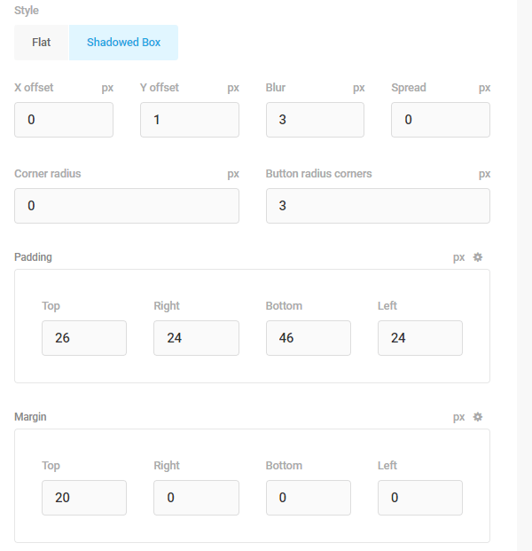Edit the Margin Bottom value
532x551 pixels.
pyautogui.click(x=308, y=498)
